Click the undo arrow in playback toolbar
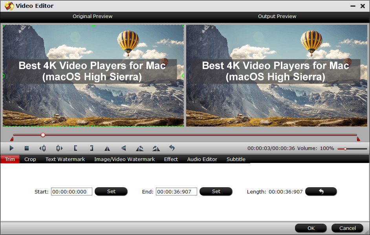This screenshot has height=235, width=370. [172, 148]
